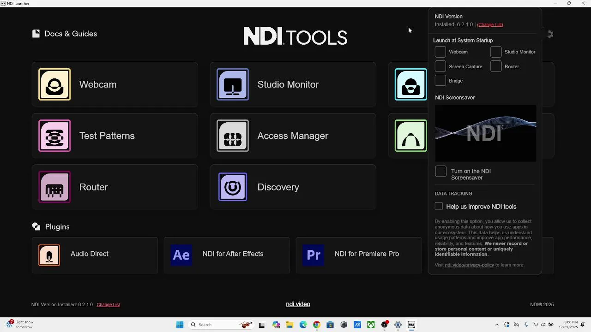Open Microsoft Store from the taskbar
The height and width of the screenshot is (332, 591).
pos(330,325)
